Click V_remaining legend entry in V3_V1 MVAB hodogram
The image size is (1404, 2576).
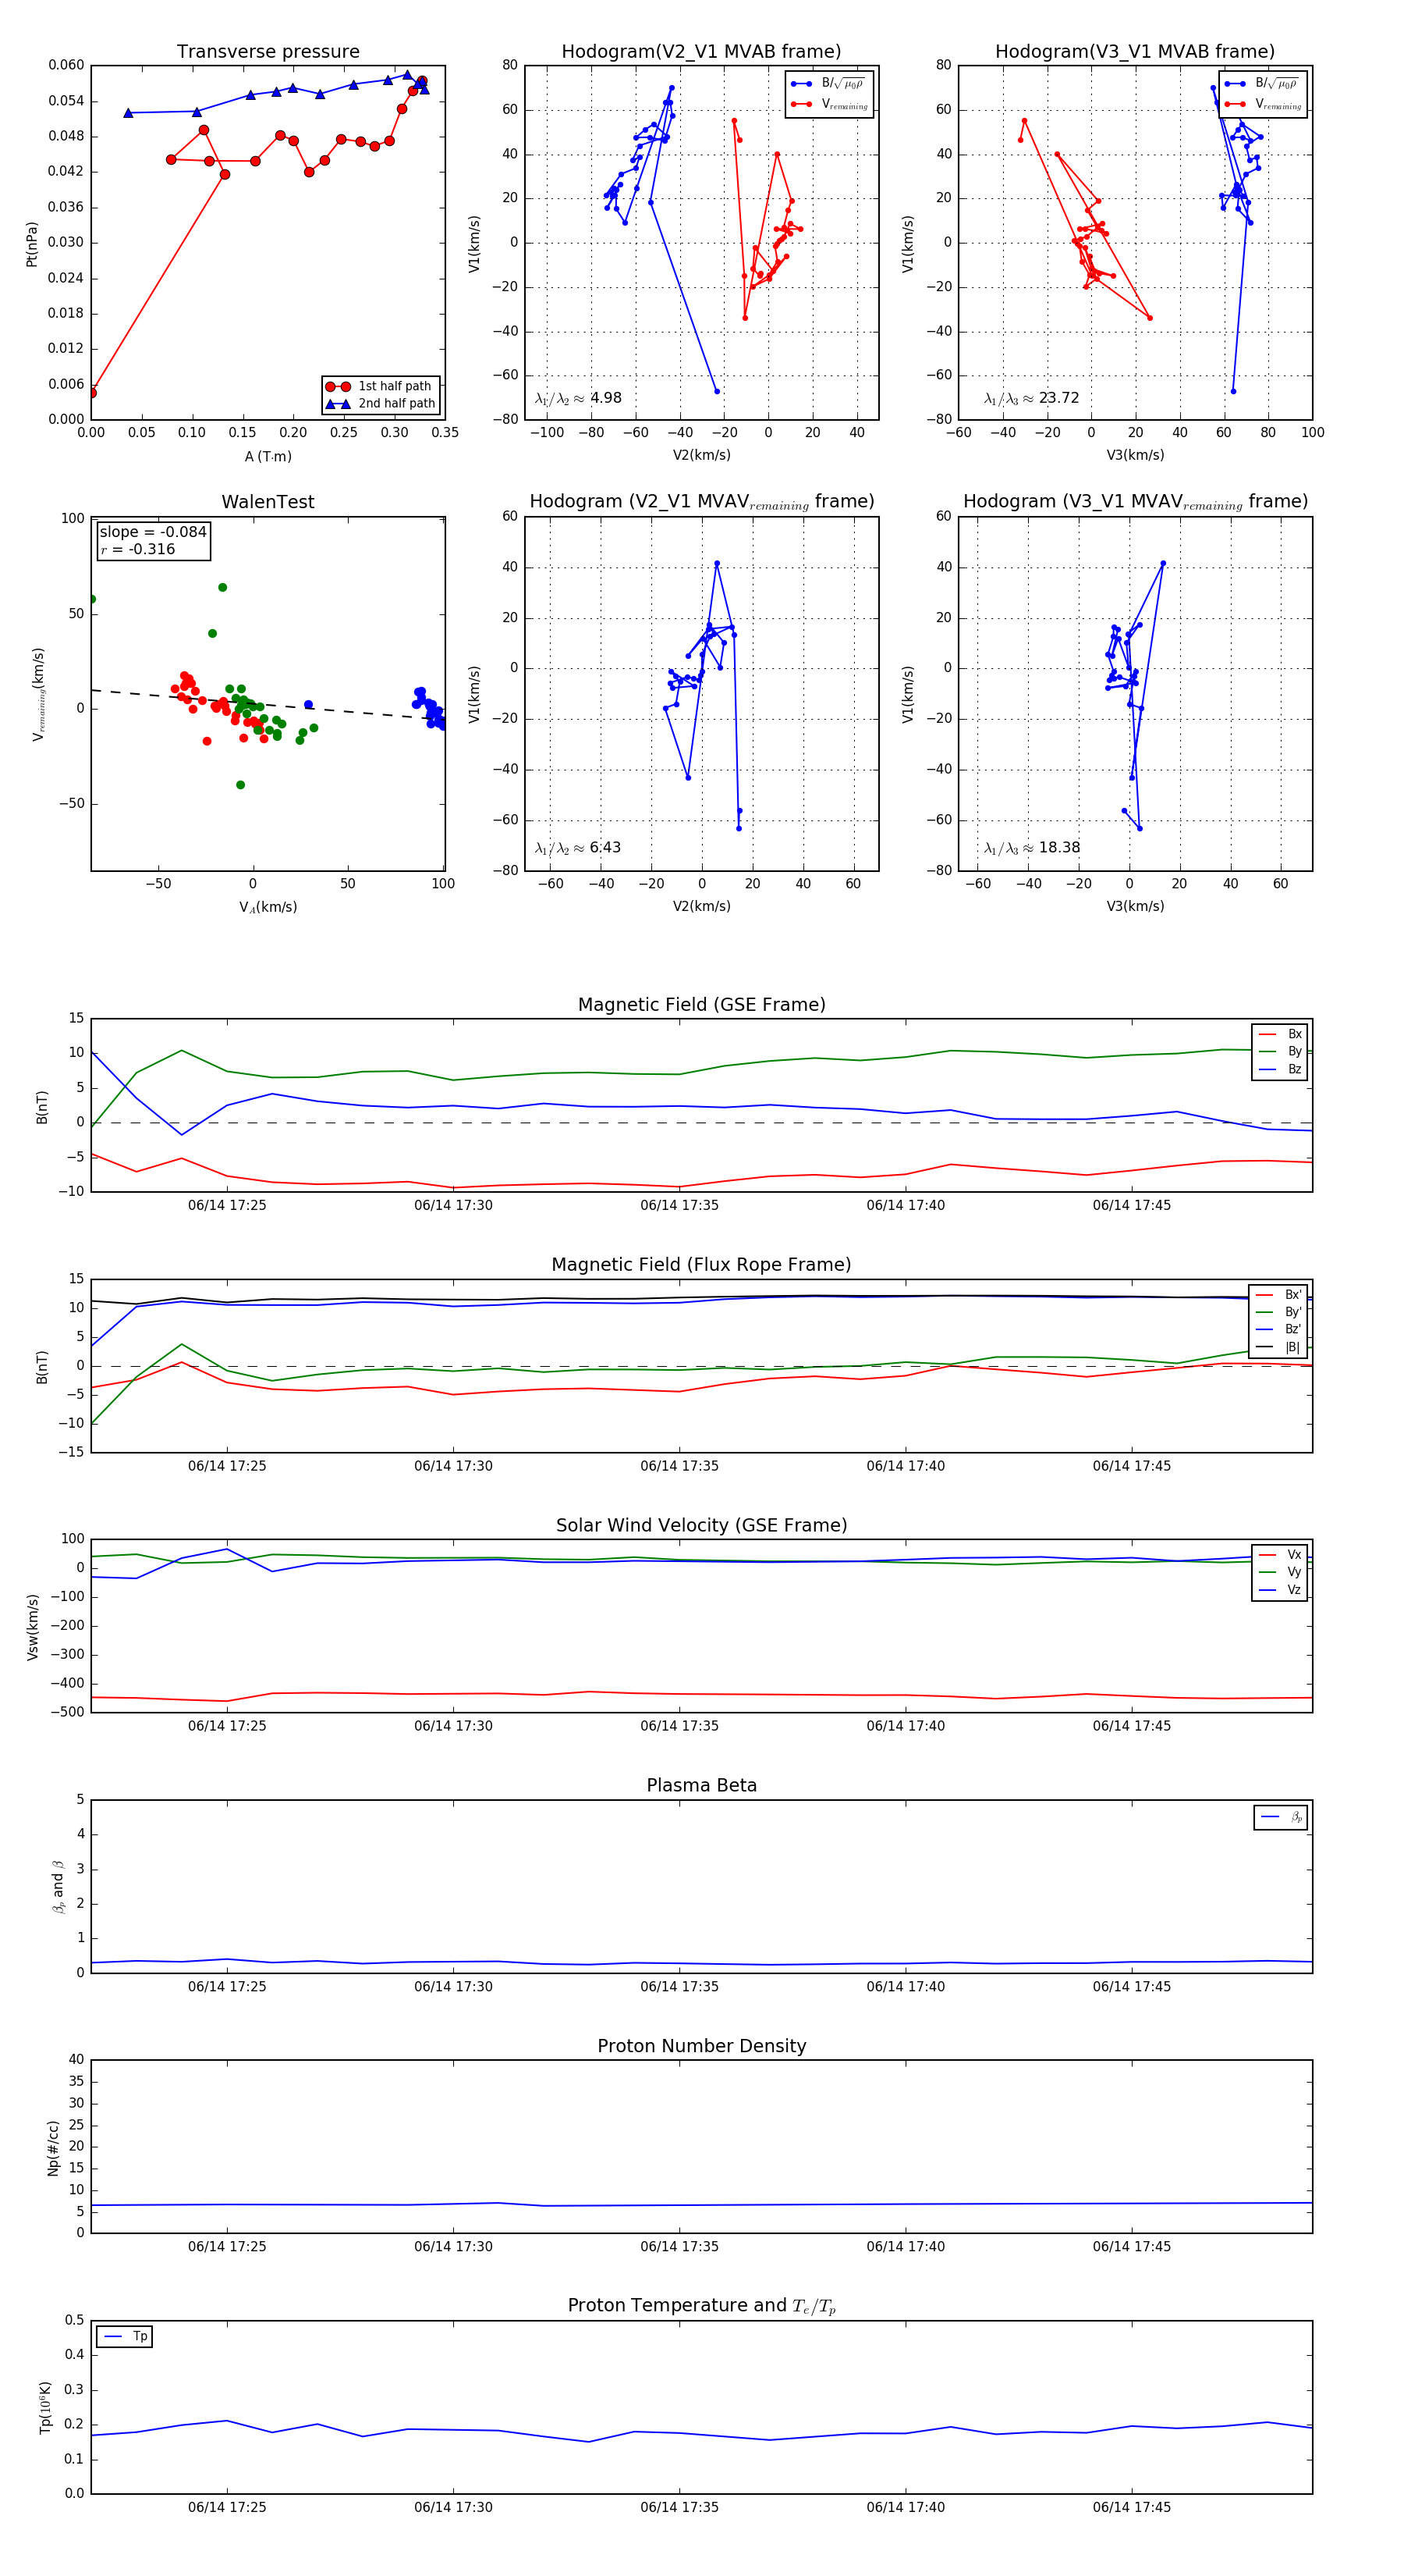coord(1262,104)
